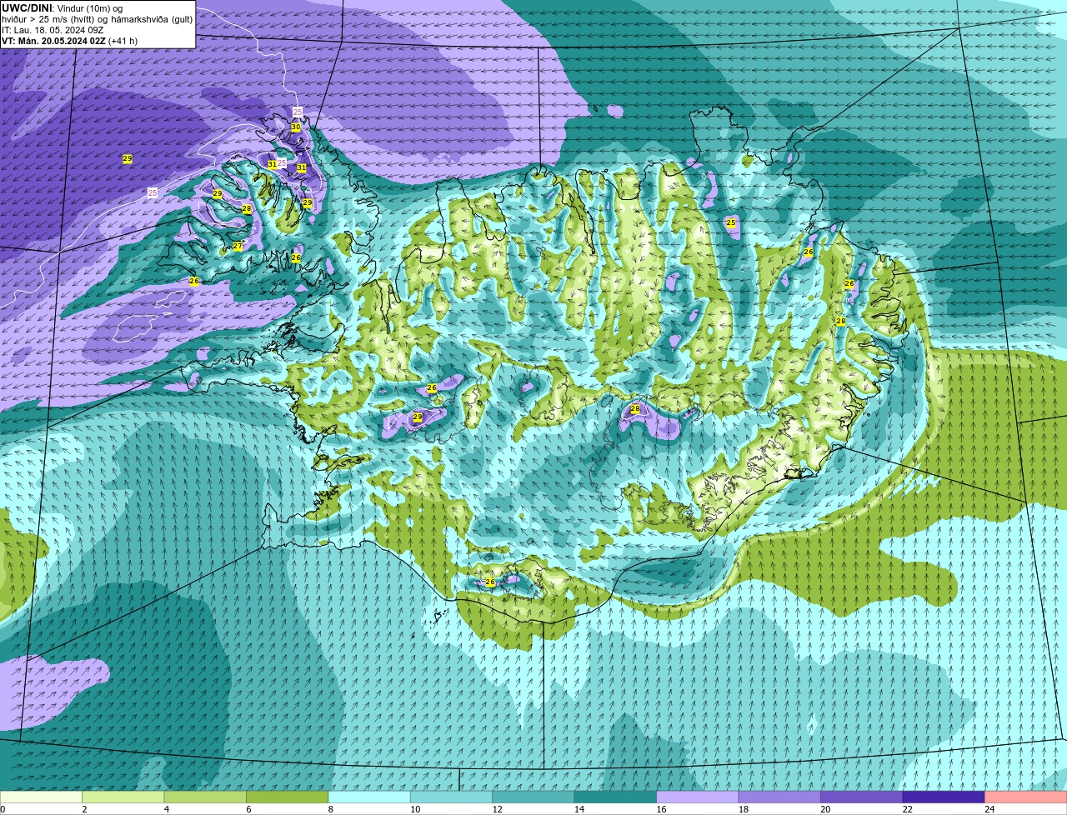Click the 18–20 m/s legend color segment
The width and height of the screenshot is (1067, 815).
tap(779, 797)
